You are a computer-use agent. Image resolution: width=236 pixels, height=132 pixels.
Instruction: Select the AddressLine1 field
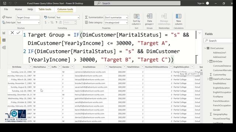(x=219, y=53)
